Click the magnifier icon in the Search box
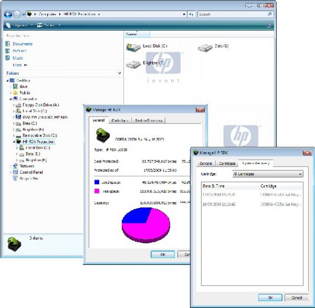The height and width of the screenshot is (308, 315). 270,14
